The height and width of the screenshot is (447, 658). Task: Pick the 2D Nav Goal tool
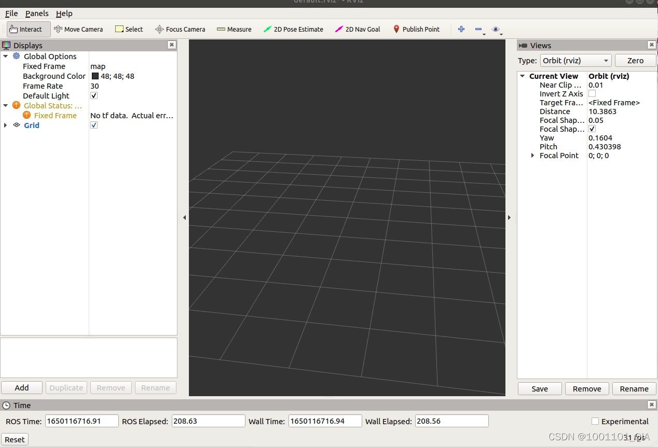(x=358, y=29)
